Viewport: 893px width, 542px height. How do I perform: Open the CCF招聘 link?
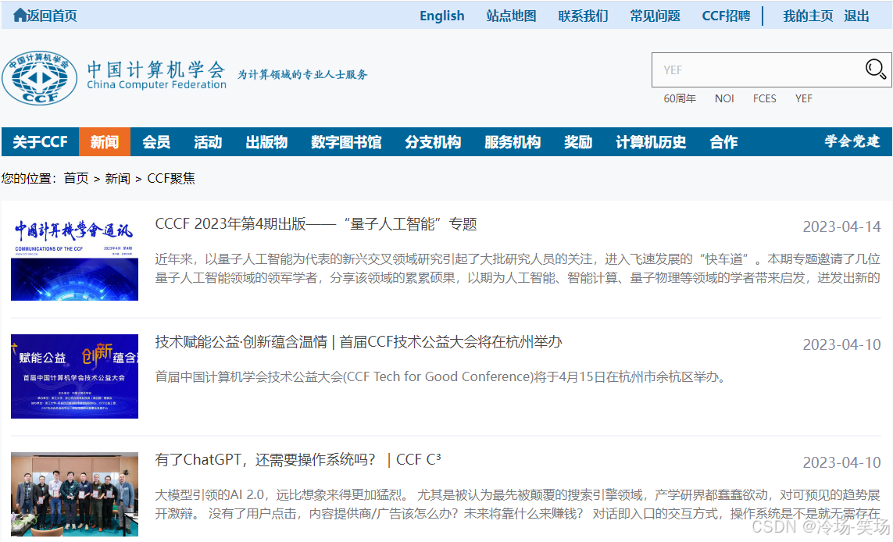(x=726, y=16)
